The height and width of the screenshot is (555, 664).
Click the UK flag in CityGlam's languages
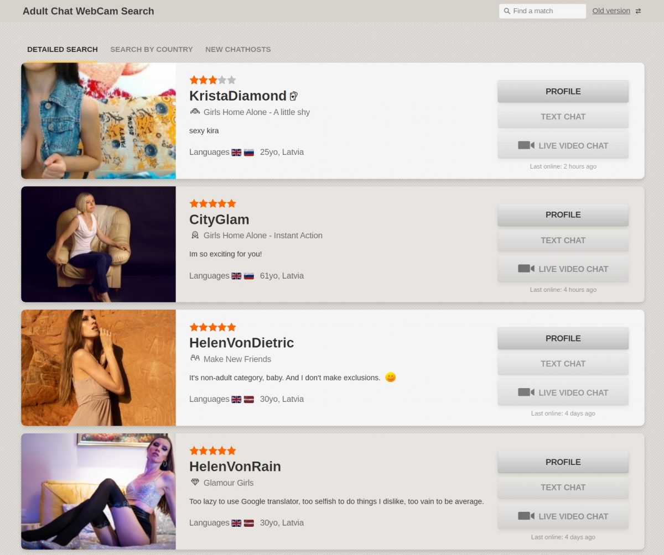click(236, 276)
